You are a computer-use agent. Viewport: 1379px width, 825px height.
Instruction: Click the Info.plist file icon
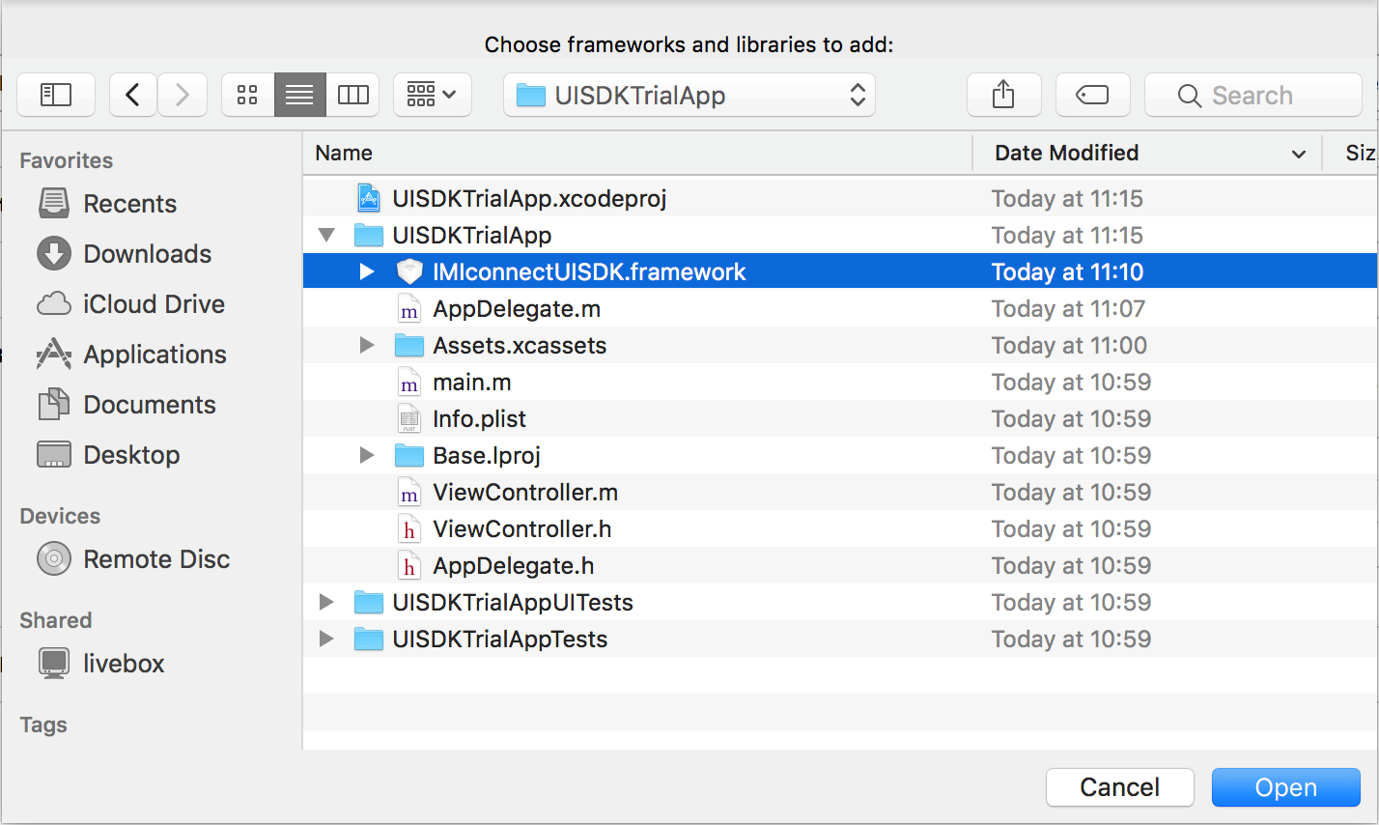tap(409, 418)
